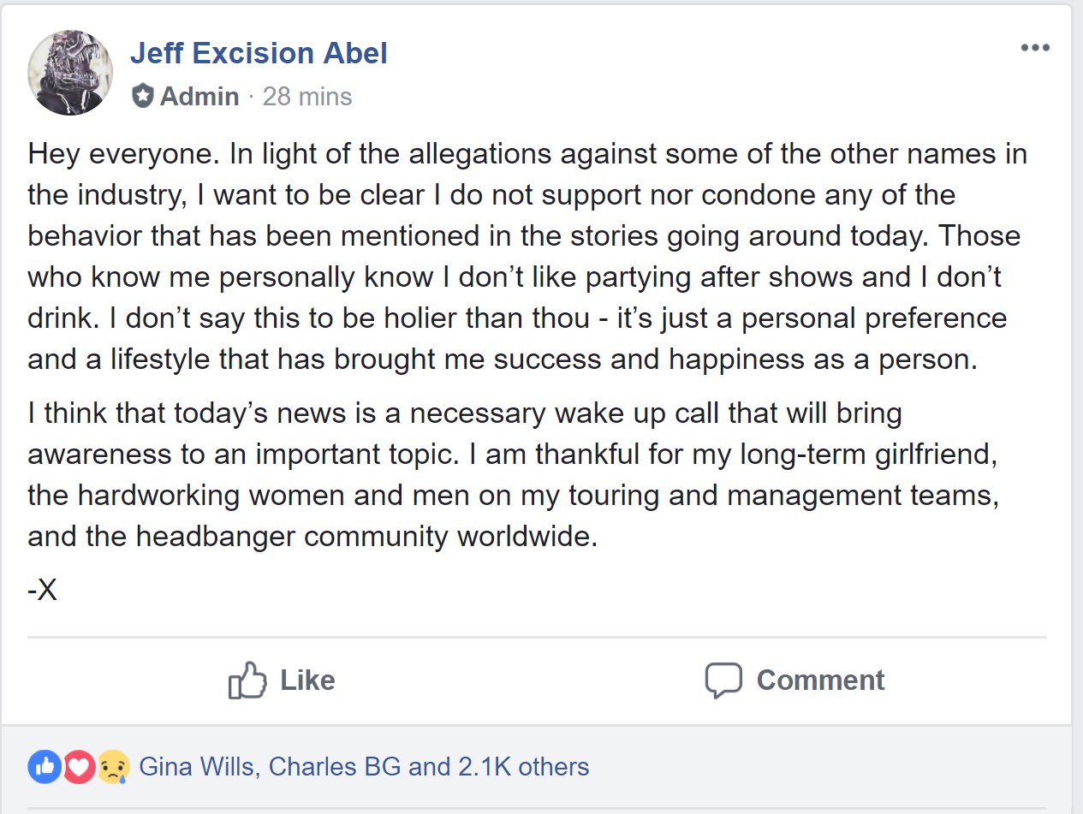
Task: Open the post options three-dot menu
Action: (1035, 48)
